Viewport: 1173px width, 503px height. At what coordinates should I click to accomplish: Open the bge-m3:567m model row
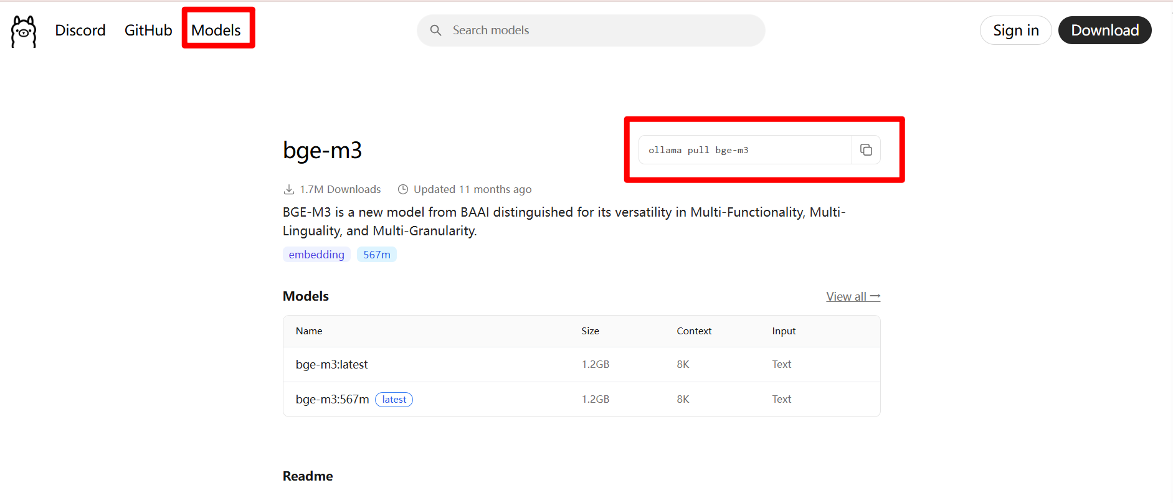pyautogui.click(x=581, y=400)
